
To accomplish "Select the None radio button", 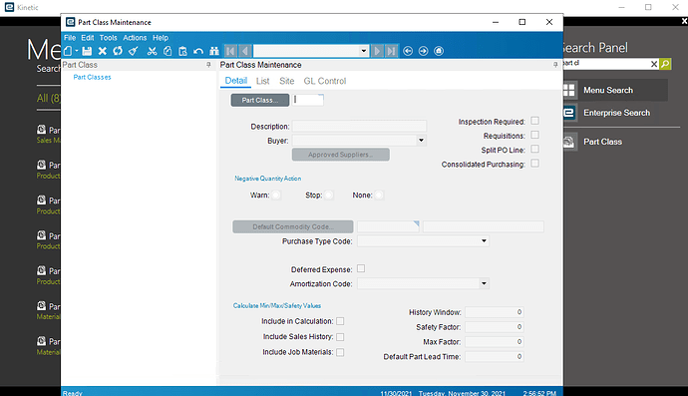I will pos(379,195).
